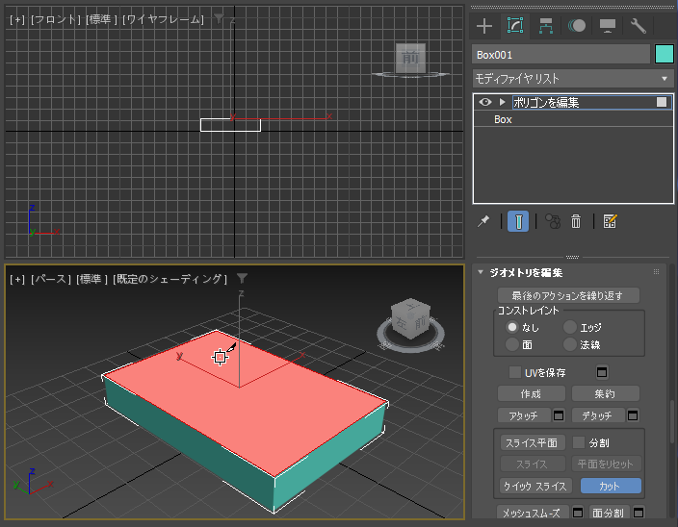
Task: Select ポリゴンを編集 in the modifier stack
Action: coord(546,102)
